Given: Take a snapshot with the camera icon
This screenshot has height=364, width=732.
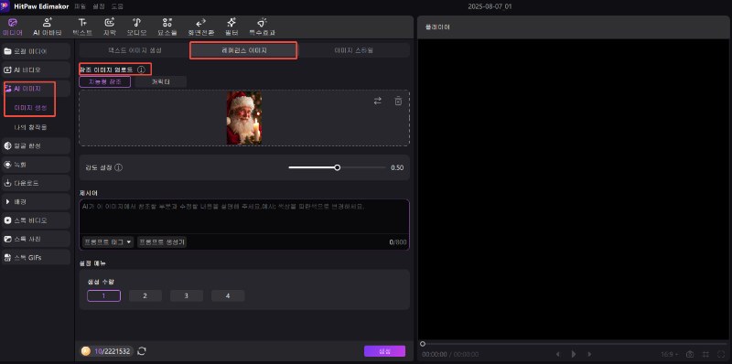Looking at the screenshot, I should [x=690, y=355].
